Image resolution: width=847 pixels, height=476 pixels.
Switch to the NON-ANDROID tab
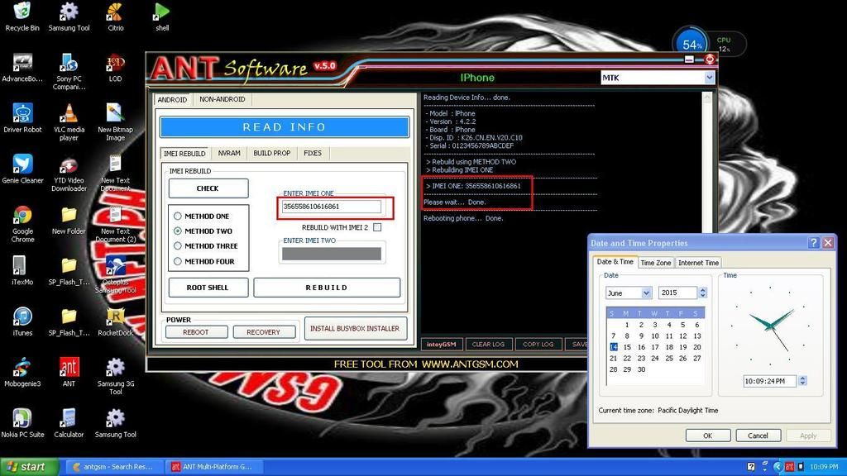222,99
